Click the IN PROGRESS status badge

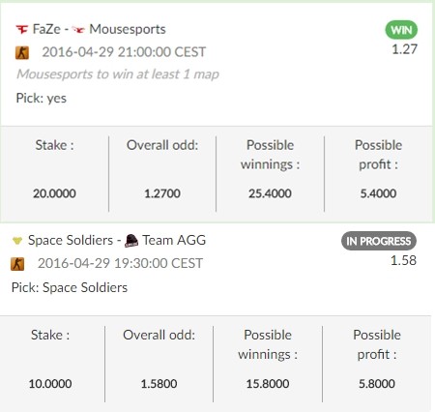click(x=379, y=241)
